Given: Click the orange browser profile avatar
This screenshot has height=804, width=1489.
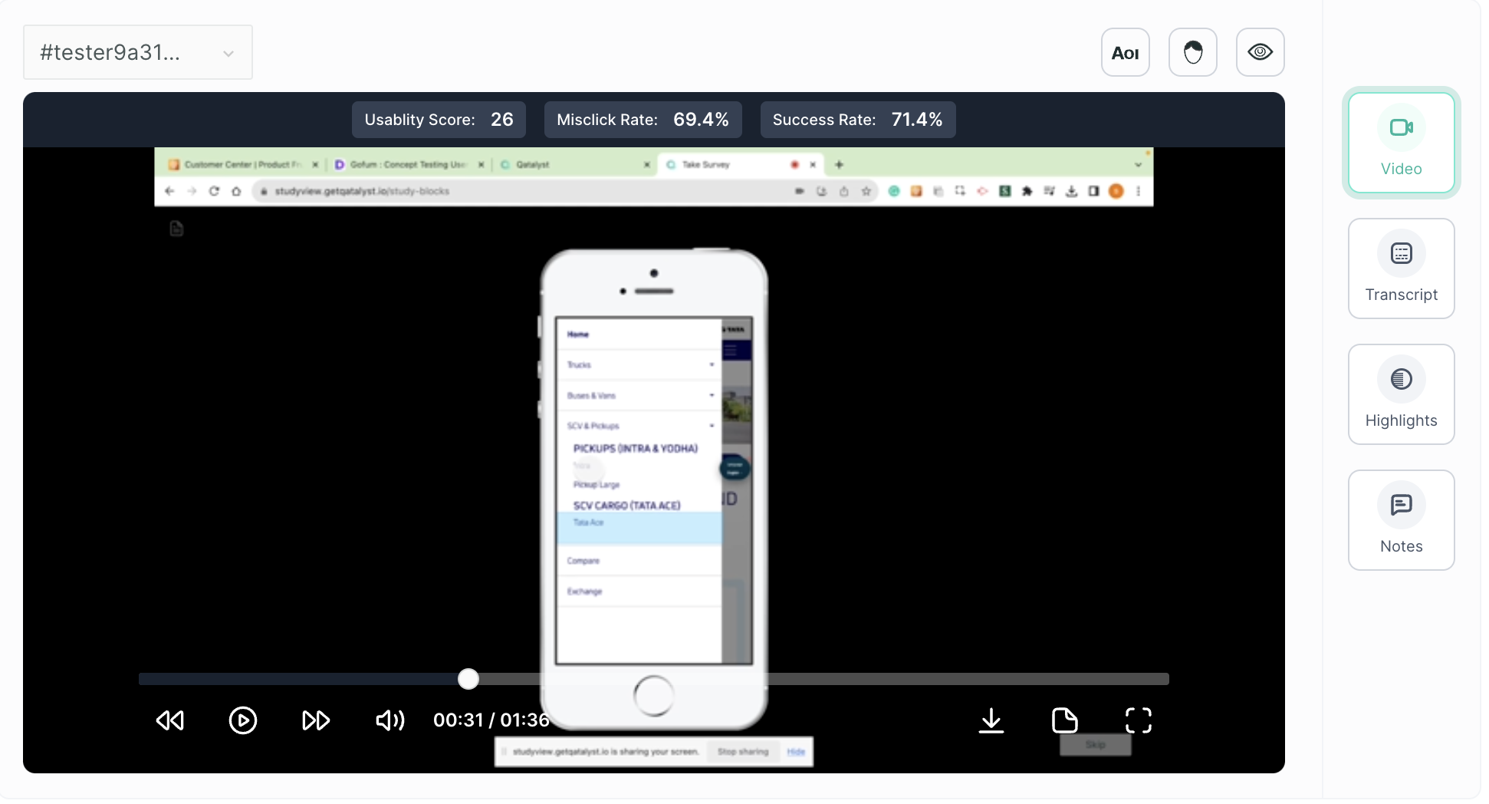Looking at the screenshot, I should pos(1116,191).
